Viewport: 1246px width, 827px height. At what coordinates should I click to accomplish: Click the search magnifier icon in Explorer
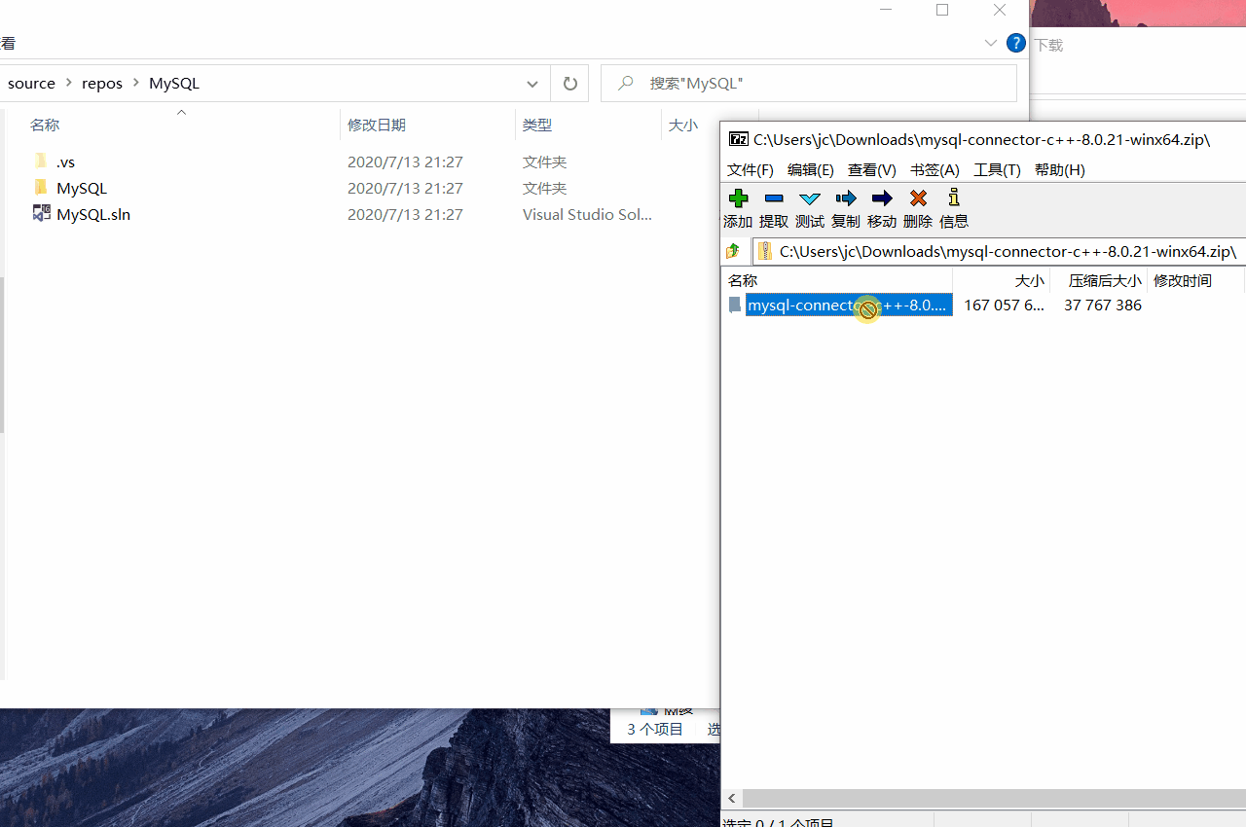[626, 83]
